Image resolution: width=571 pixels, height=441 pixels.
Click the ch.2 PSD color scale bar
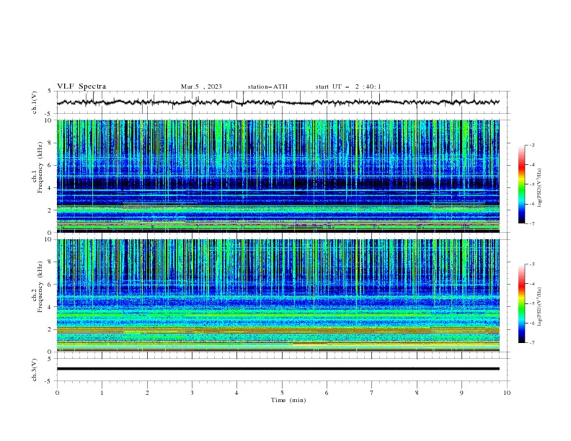coord(521,303)
